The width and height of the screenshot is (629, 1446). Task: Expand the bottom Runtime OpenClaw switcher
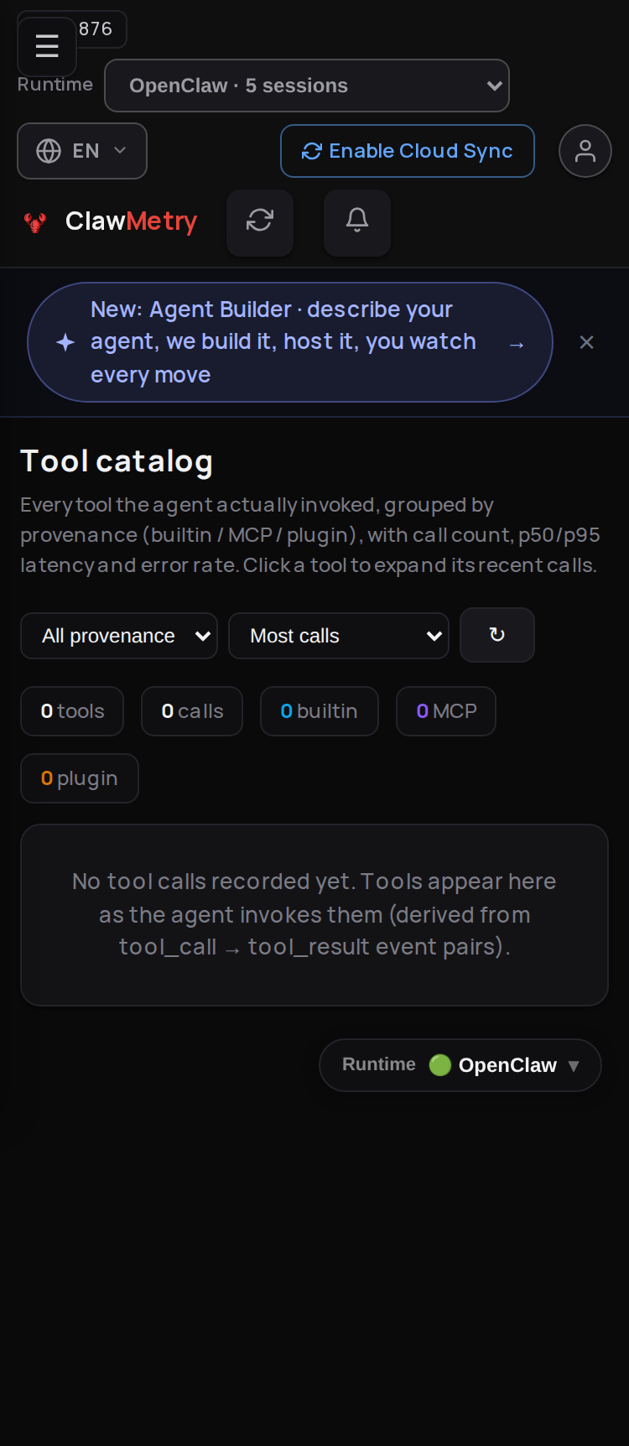tap(460, 1065)
